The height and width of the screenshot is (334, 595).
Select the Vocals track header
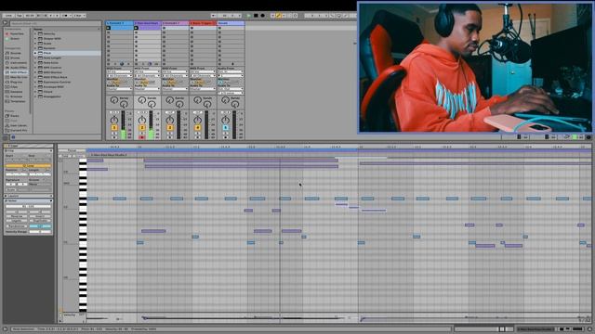click(x=231, y=23)
